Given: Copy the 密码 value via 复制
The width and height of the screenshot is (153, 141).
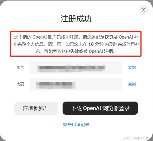Looking at the screenshot, I should tap(132, 84).
